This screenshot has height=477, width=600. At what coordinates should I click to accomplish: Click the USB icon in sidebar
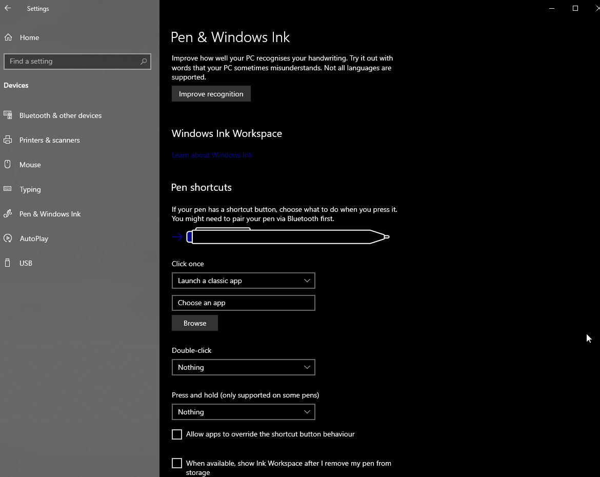8,263
